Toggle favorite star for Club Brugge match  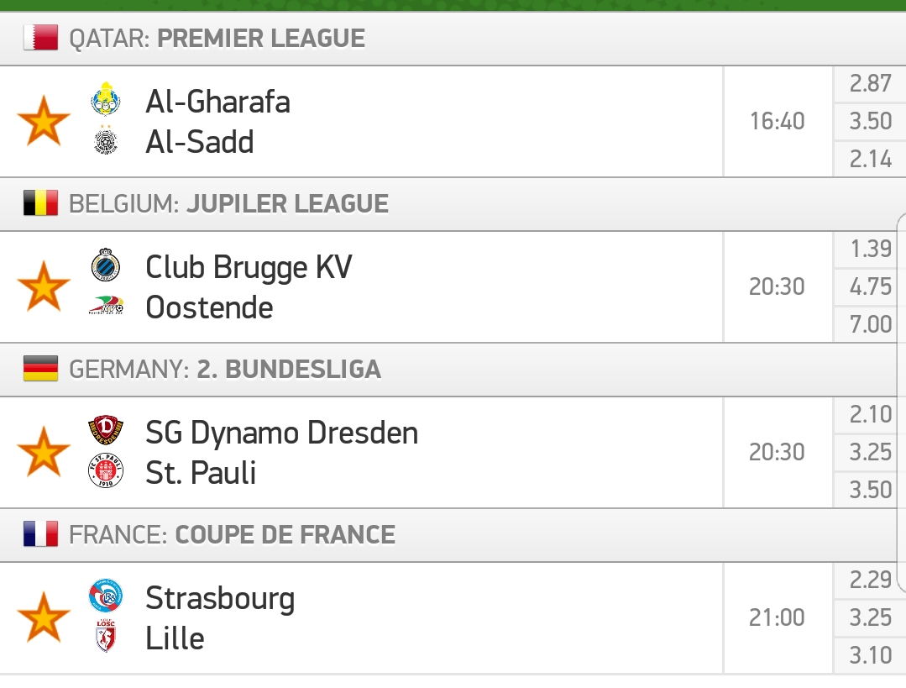[x=44, y=286]
